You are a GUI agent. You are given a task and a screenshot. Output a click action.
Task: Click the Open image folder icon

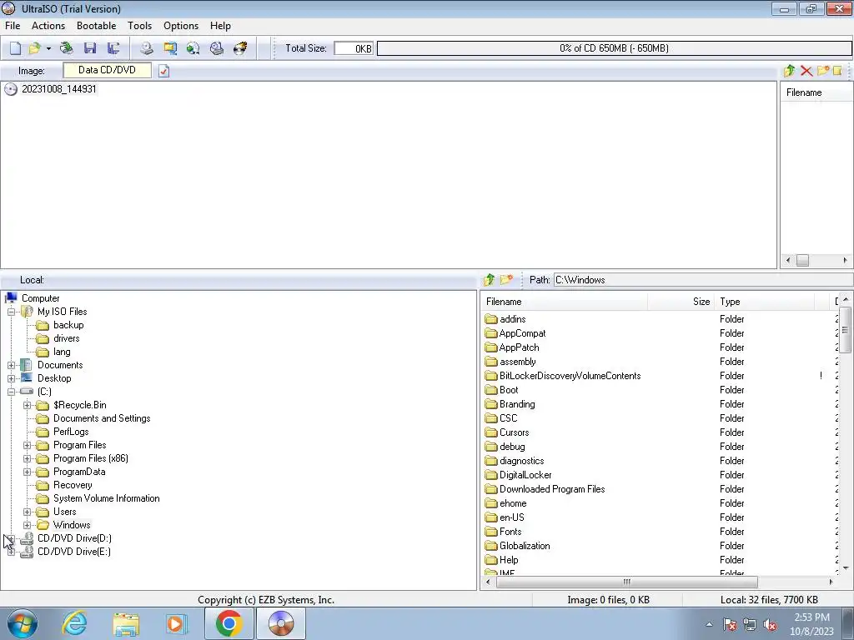click(x=34, y=48)
